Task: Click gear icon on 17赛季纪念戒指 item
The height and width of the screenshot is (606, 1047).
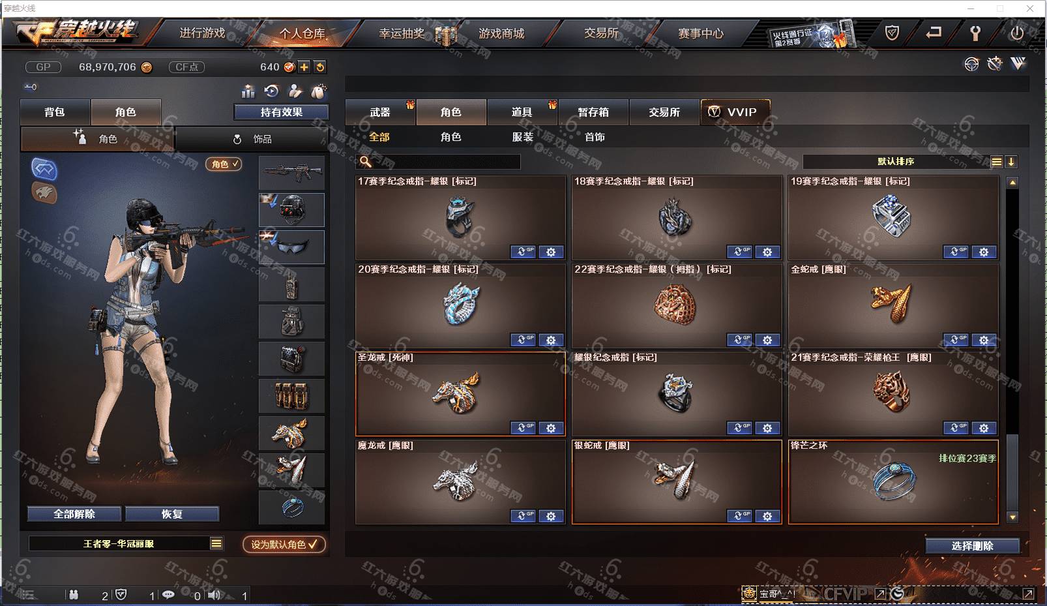Action: click(x=551, y=252)
